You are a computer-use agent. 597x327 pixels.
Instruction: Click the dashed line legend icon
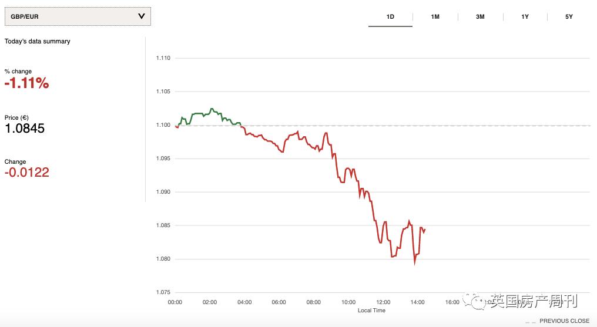click(x=530, y=322)
